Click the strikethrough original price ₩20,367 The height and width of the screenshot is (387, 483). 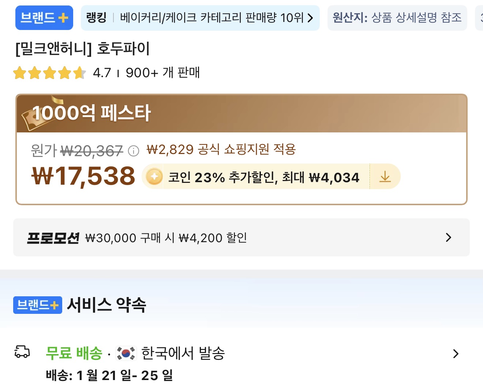pos(91,150)
